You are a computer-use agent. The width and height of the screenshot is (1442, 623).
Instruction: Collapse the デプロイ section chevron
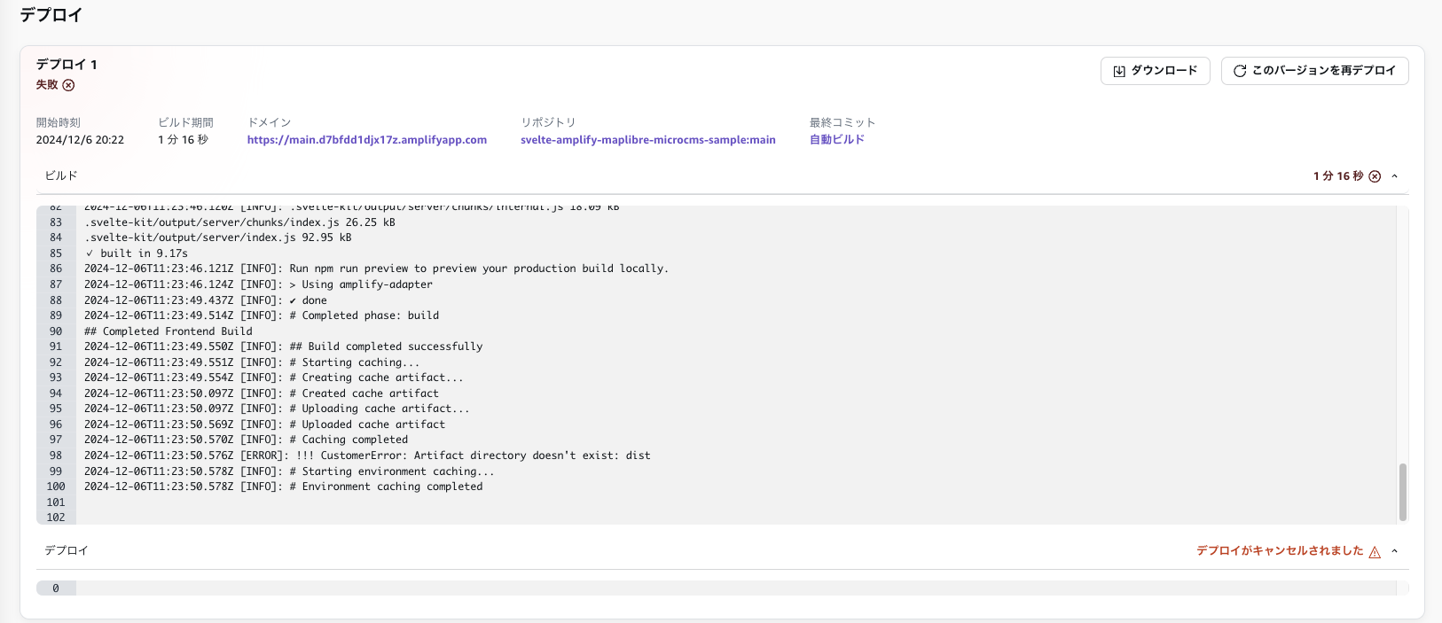point(1395,551)
